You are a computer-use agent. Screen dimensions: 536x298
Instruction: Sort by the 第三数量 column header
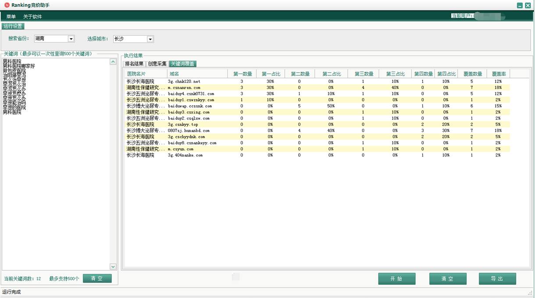363,74
